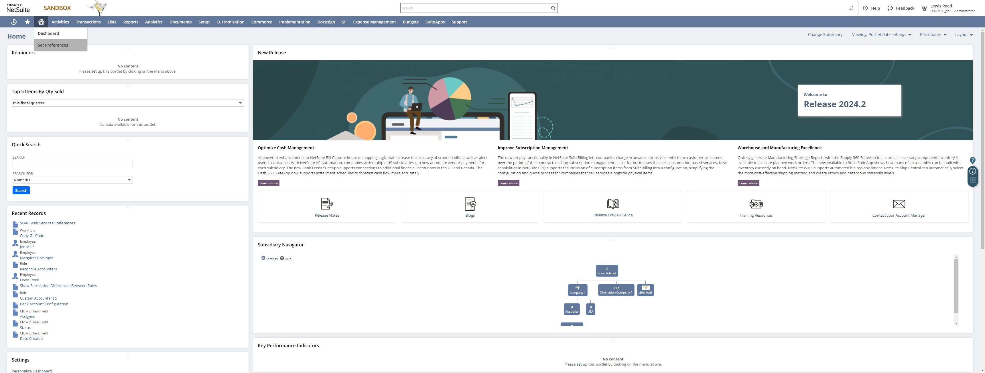Select Set Preferences menu entry
Viewport: 985px width, 373px height.
click(53, 45)
